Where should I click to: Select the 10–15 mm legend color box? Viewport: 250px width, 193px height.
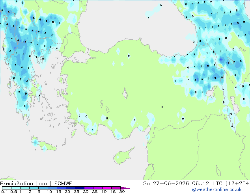52,188
